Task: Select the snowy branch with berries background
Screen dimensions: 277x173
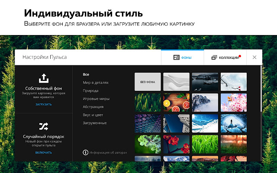Action: [x=234, y=82]
